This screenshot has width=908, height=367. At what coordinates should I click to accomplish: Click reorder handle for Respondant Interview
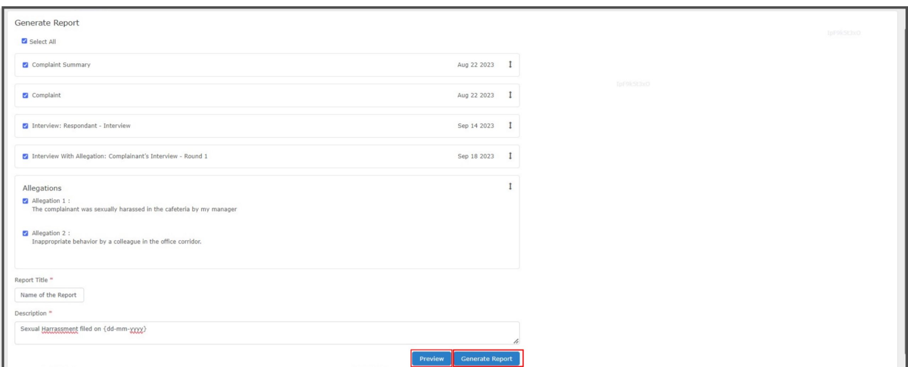coord(510,126)
